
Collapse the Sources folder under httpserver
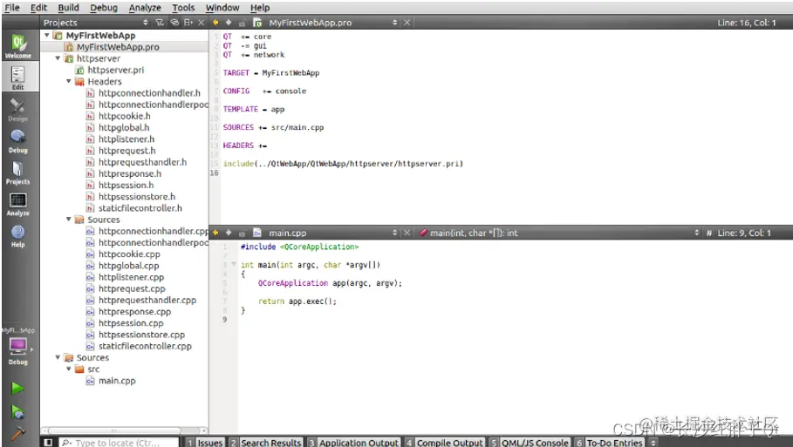coord(69,220)
